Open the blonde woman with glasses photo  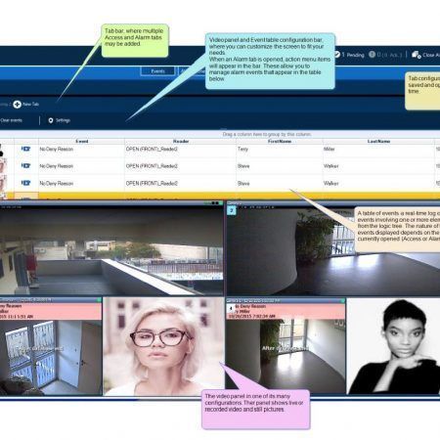pyautogui.click(x=164, y=346)
